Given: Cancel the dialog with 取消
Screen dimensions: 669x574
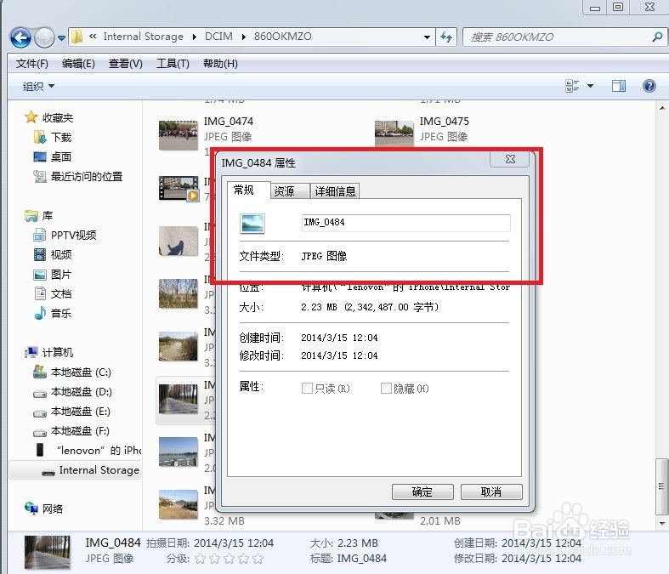Looking at the screenshot, I should tap(491, 492).
